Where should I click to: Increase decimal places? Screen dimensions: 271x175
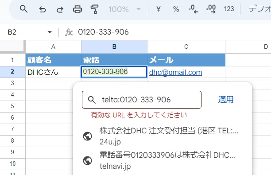[x=211, y=9]
